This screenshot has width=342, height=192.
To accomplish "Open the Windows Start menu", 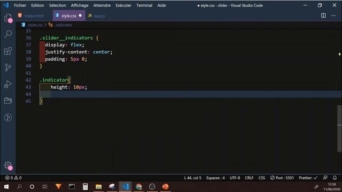I will 6,187.
